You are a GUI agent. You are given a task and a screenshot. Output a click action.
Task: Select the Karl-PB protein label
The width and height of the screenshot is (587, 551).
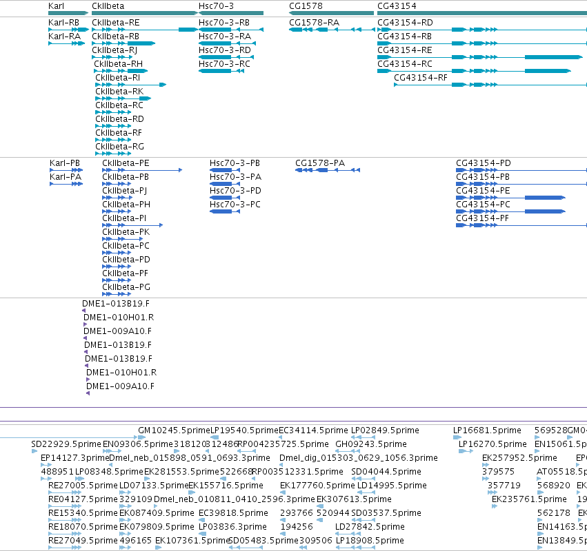pyautogui.click(x=65, y=163)
